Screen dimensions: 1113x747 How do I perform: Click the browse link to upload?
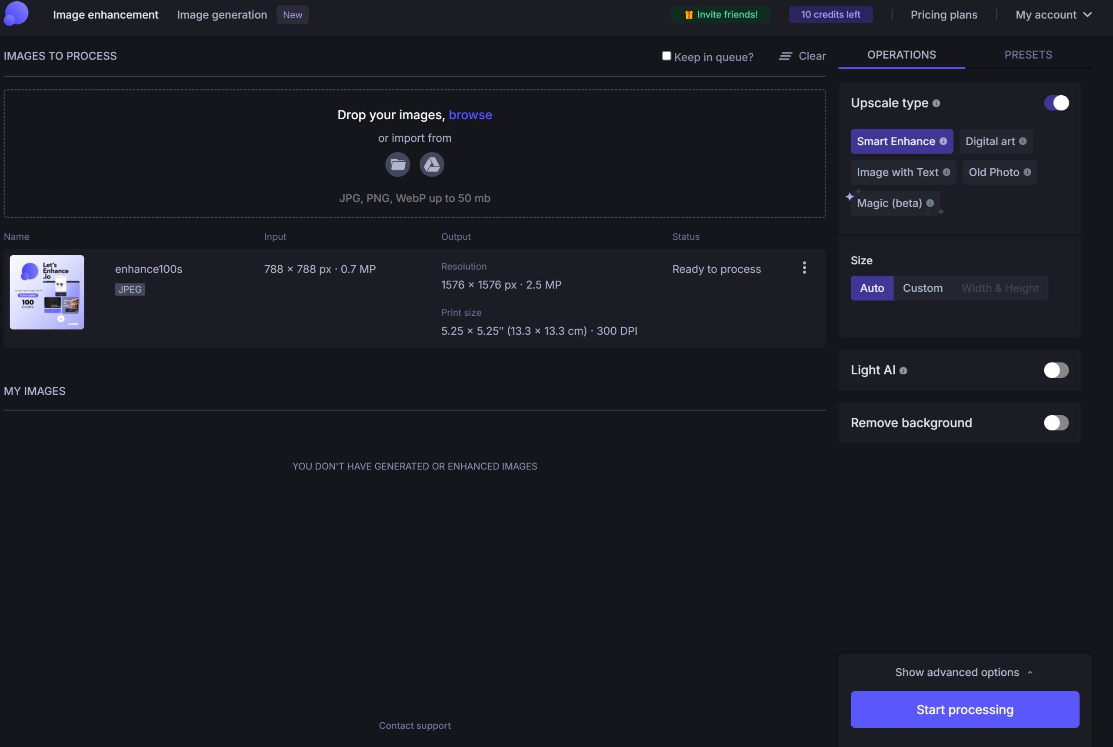click(x=470, y=115)
